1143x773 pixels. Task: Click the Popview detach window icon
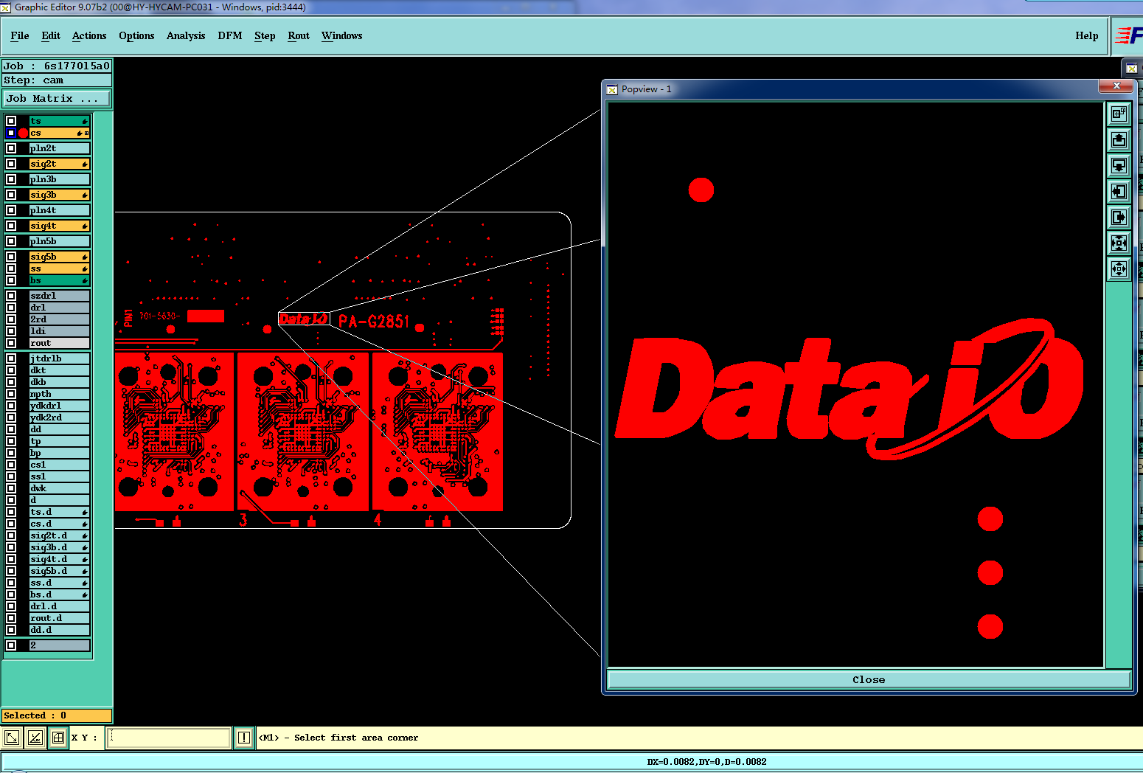click(1119, 114)
